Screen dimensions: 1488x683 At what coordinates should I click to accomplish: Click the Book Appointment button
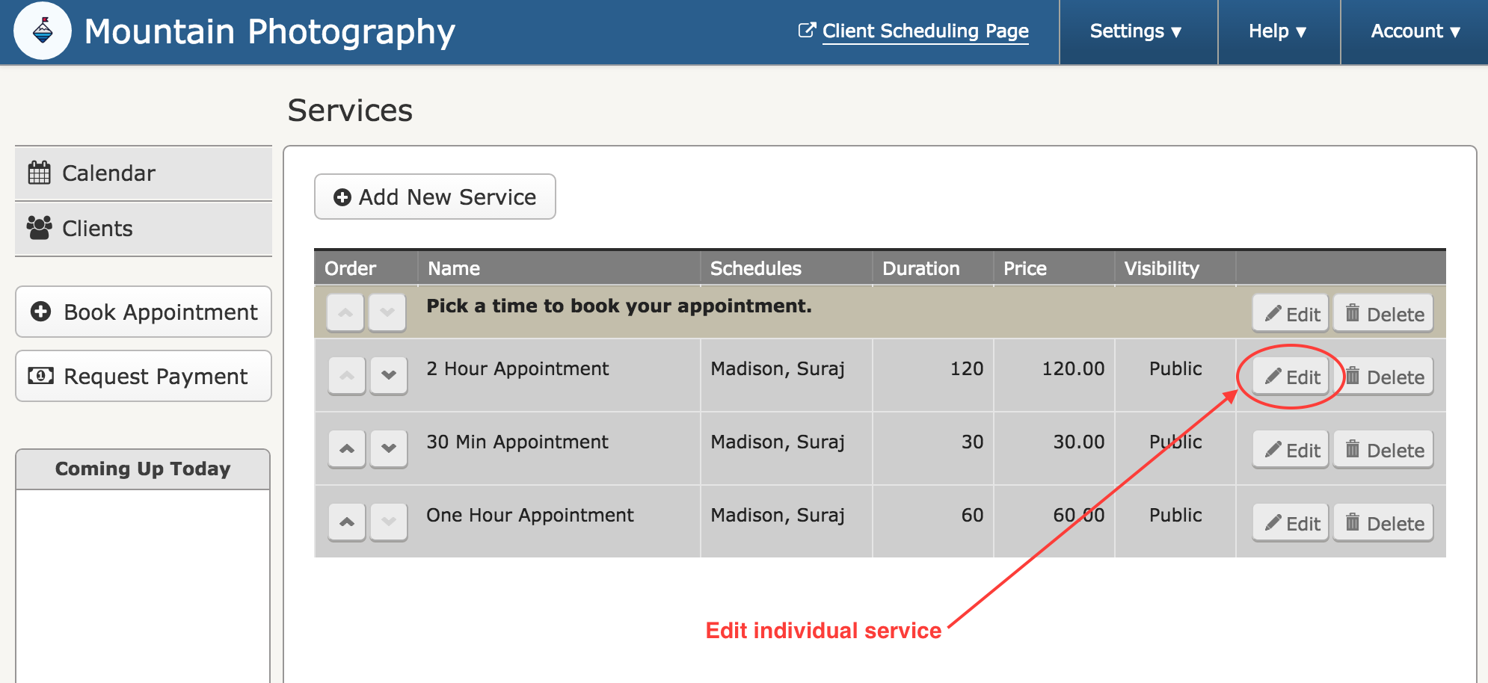pos(144,312)
